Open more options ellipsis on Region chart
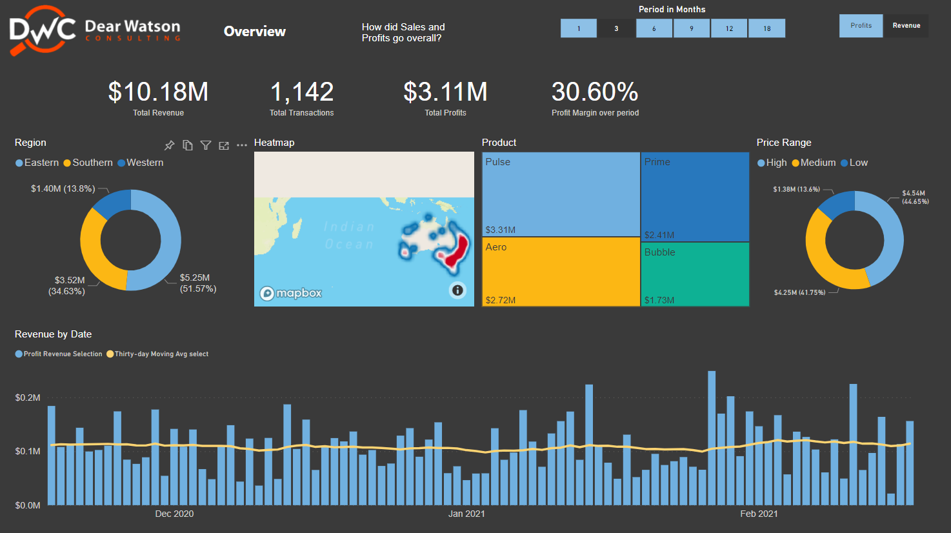This screenshot has width=951, height=533. click(x=242, y=145)
